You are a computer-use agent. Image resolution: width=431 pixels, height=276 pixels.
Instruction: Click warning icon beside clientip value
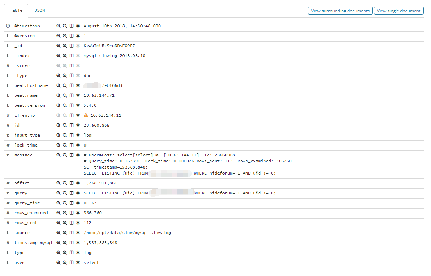tap(86, 115)
